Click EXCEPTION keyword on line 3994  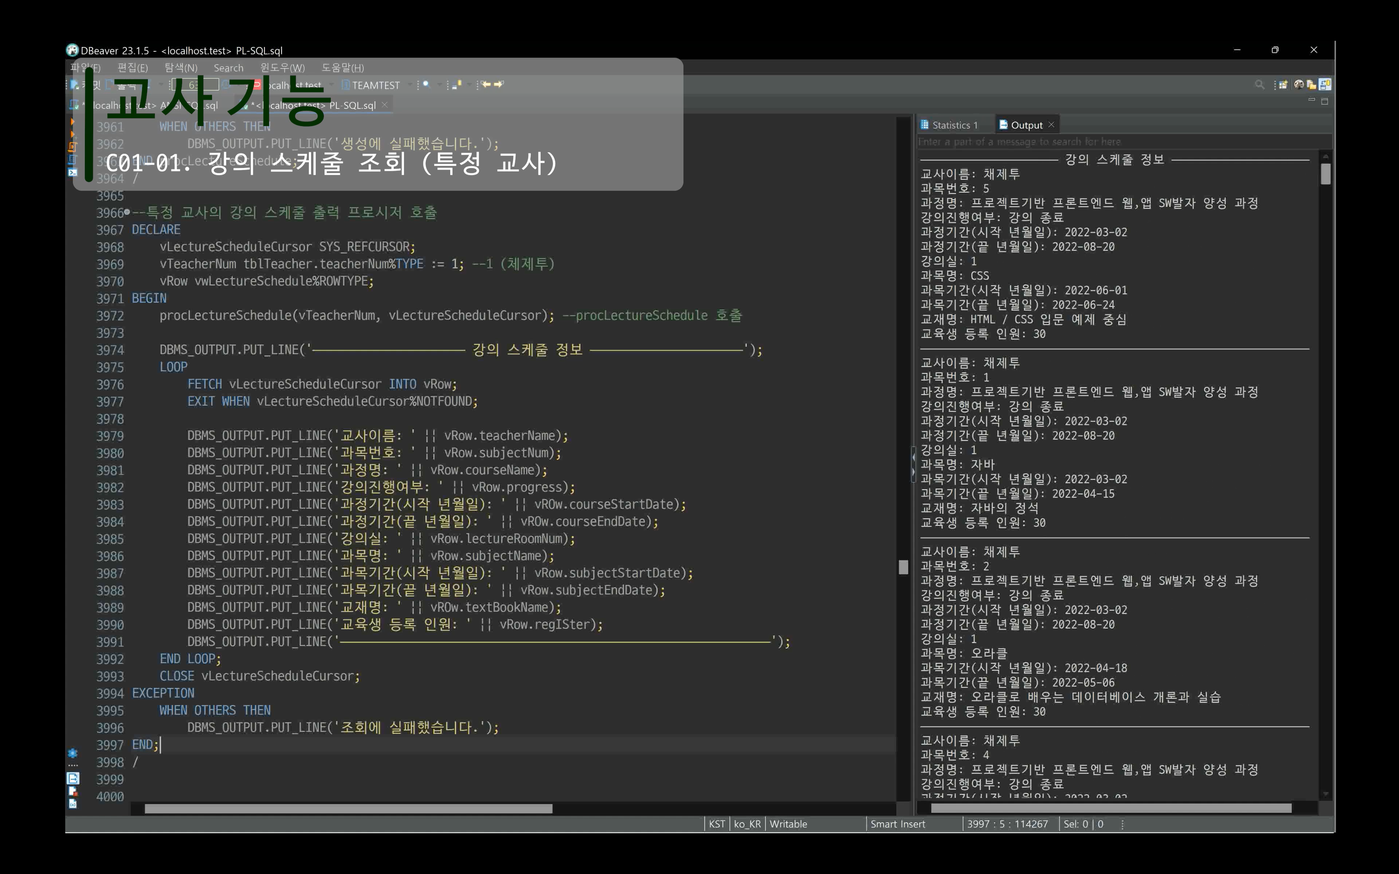coord(163,693)
